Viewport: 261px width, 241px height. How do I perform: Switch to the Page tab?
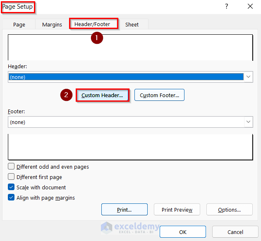click(x=19, y=24)
